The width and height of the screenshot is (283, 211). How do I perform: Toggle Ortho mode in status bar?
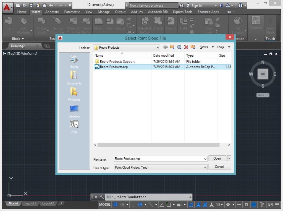point(133,205)
